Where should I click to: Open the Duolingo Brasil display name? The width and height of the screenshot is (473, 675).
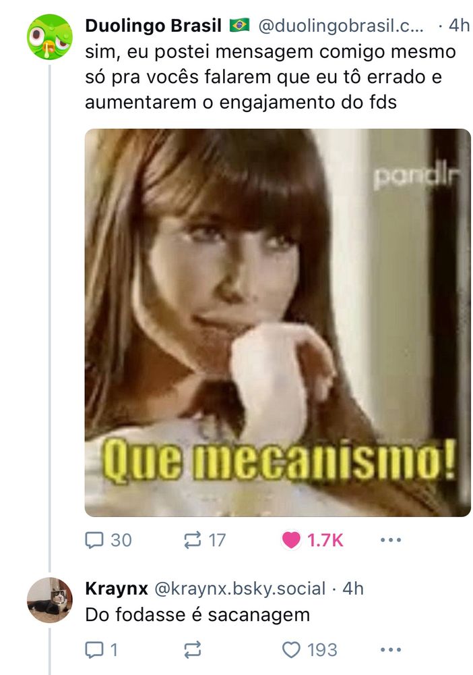[154, 26]
